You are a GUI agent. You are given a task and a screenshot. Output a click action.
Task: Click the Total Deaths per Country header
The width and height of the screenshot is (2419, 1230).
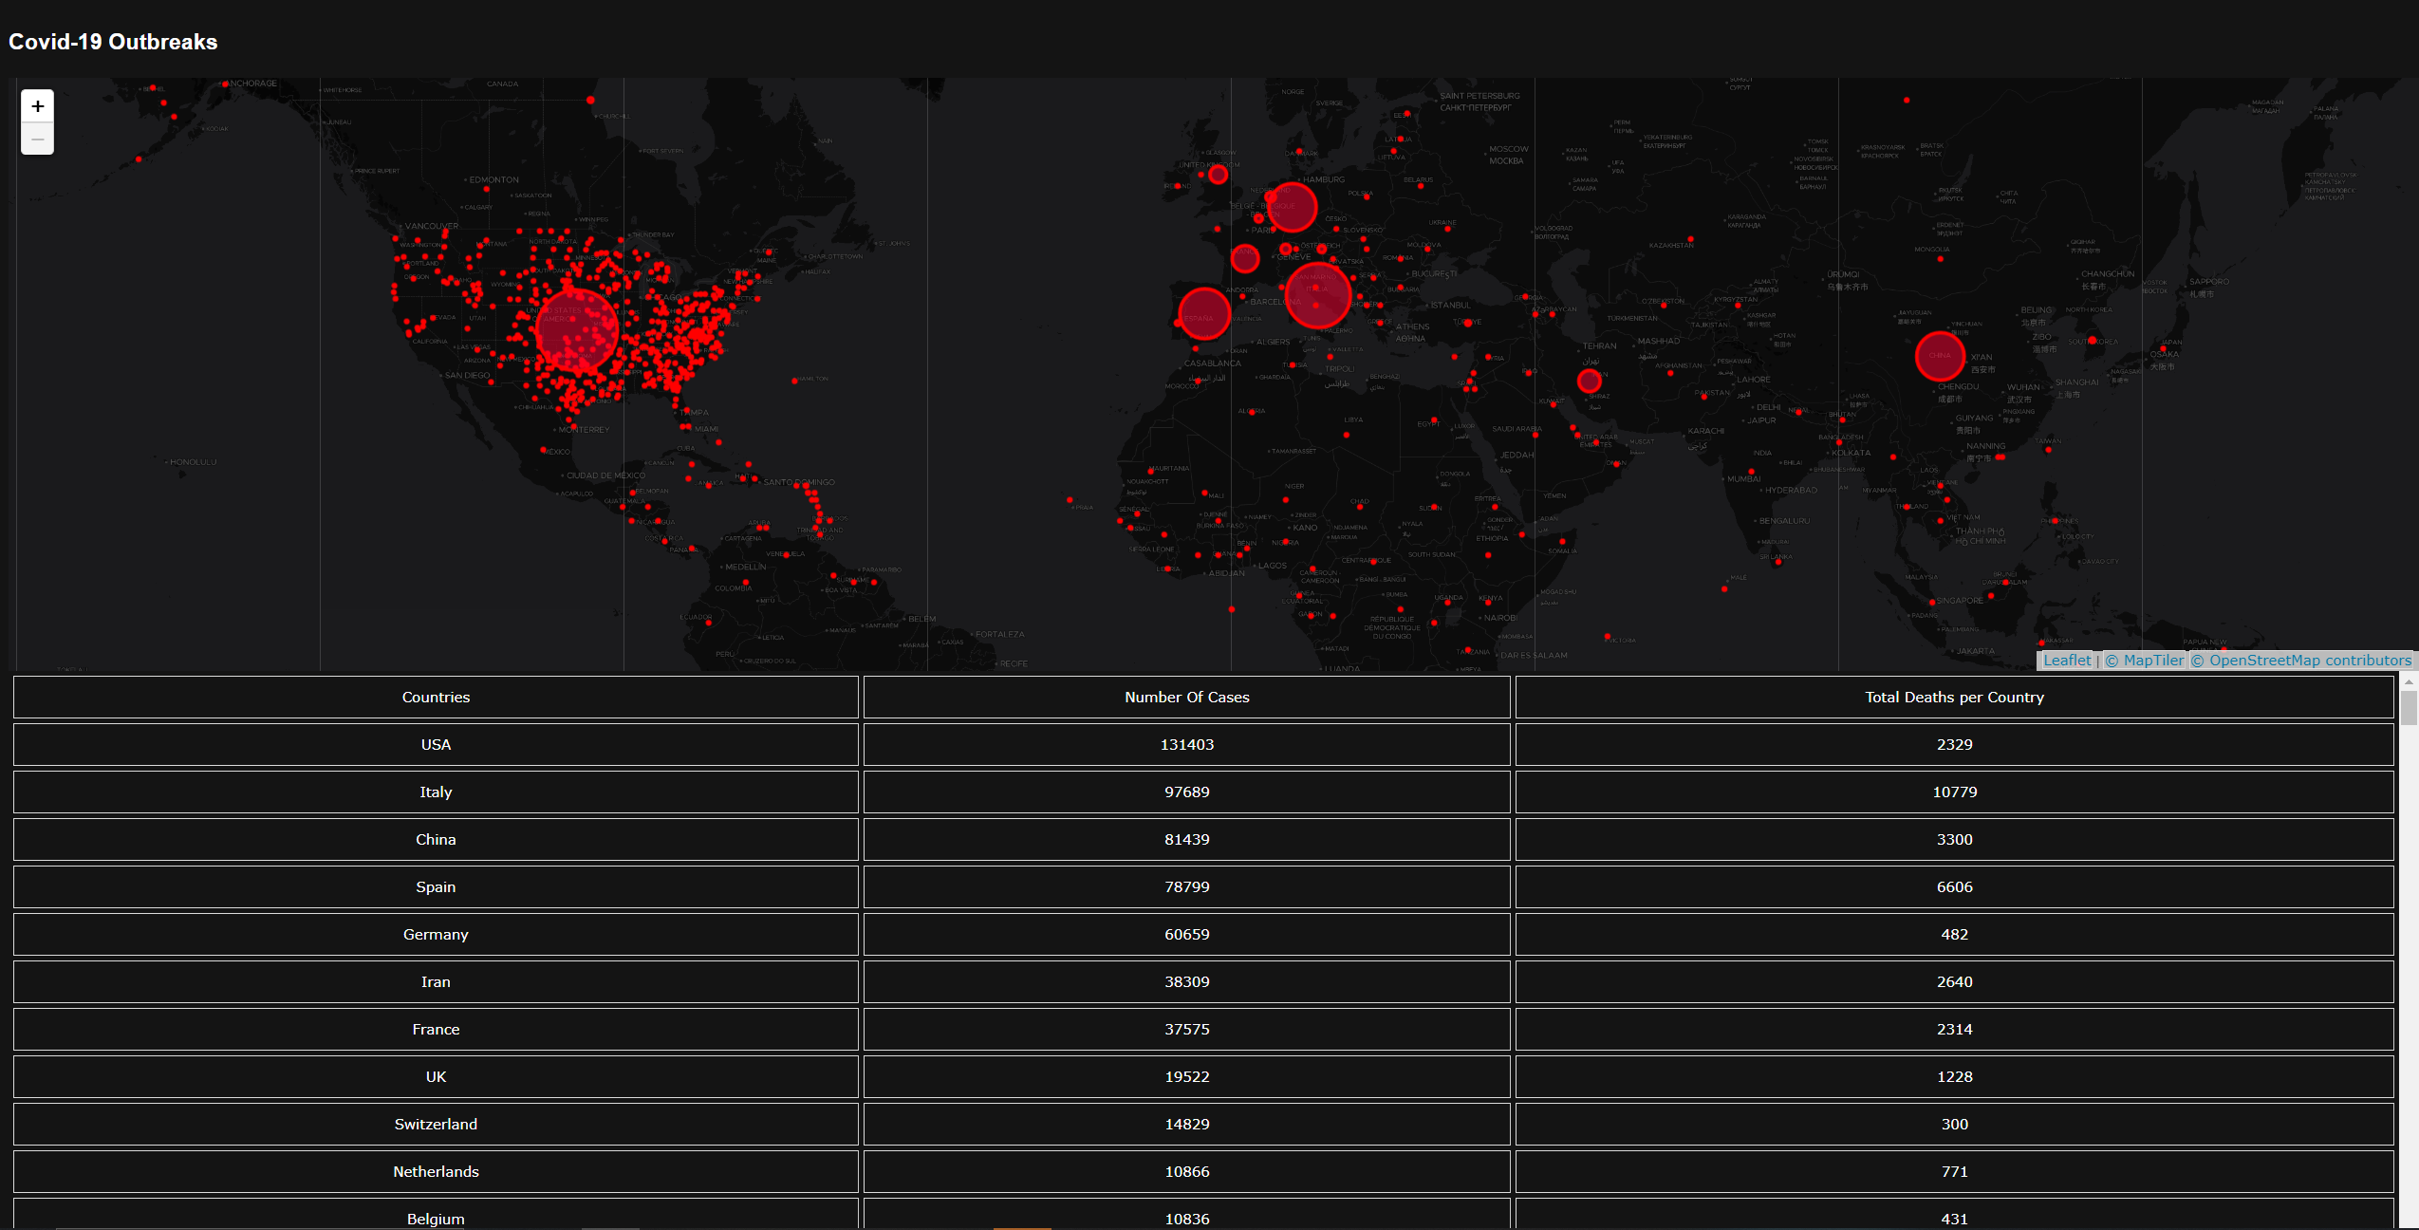tap(1954, 697)
